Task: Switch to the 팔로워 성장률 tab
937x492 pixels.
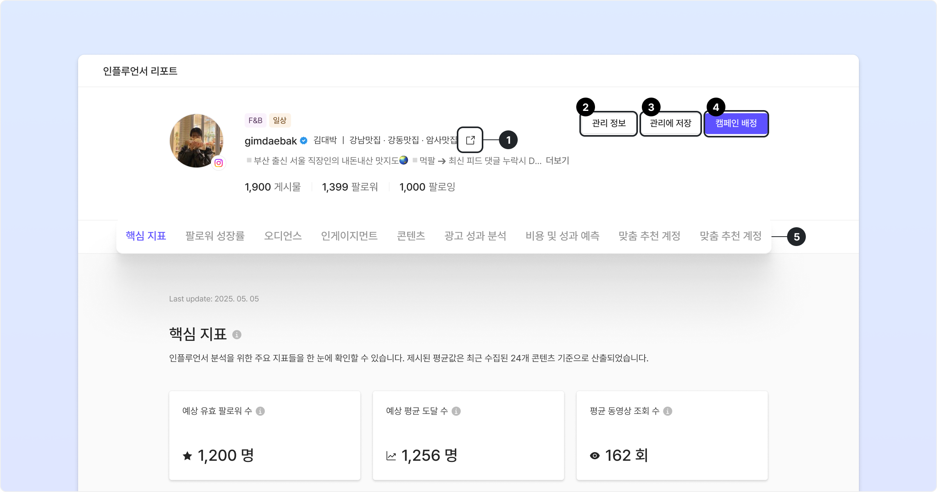Action: pos(215,236)
